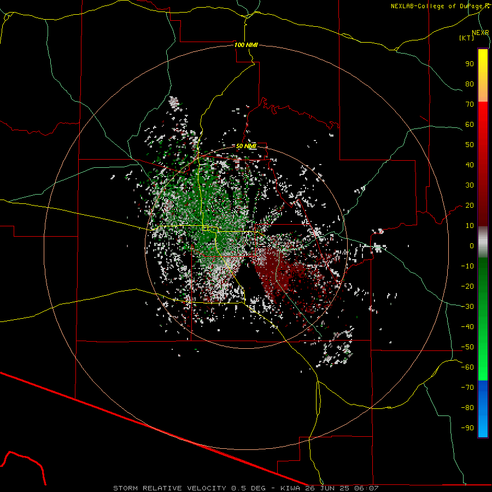This screenshot has height=492, width=492.
Task: Click the KT units label above the scale
Action: (467, 38)
